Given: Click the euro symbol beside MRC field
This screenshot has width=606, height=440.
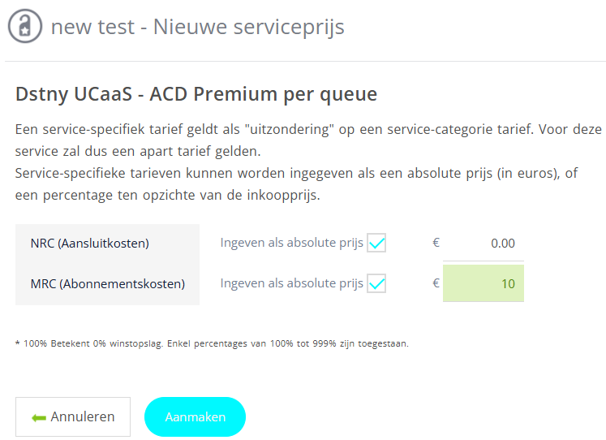Looking at the screenshot, I should (x=436, y=283).
